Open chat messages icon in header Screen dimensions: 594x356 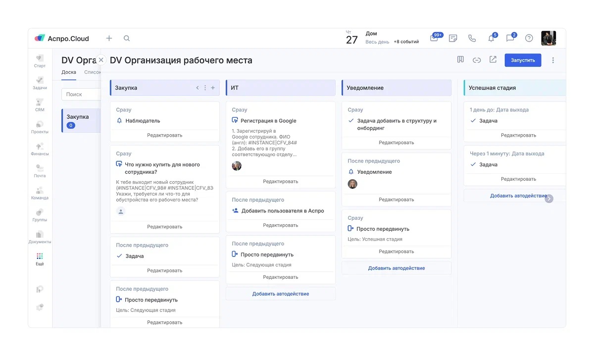(x=510, y=38)
